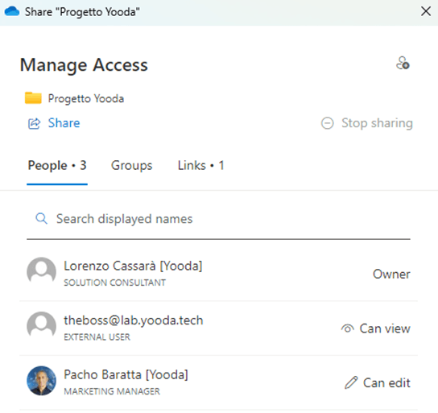The width and height of the screenshot is (438, 413).
Task: Click the Progetto Yooda folder icon
Action: [x=33, y=98]
